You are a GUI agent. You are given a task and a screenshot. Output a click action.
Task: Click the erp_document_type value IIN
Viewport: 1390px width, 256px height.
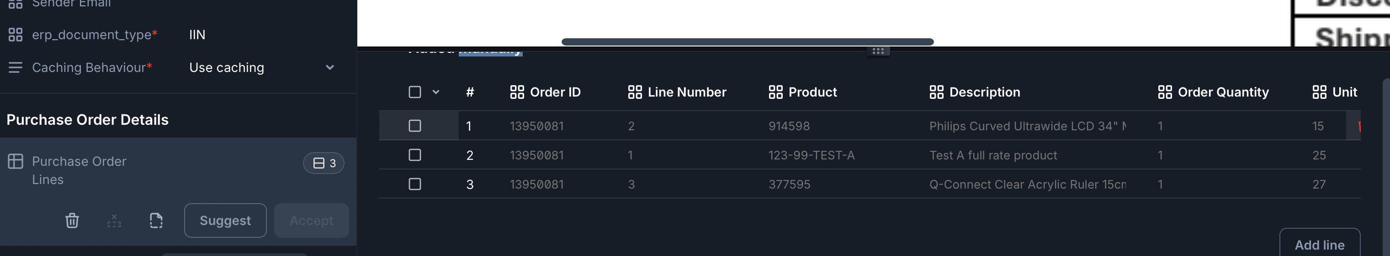point(197,35)
